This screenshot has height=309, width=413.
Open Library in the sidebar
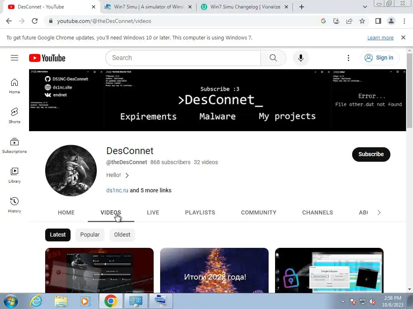pos(15,175)
